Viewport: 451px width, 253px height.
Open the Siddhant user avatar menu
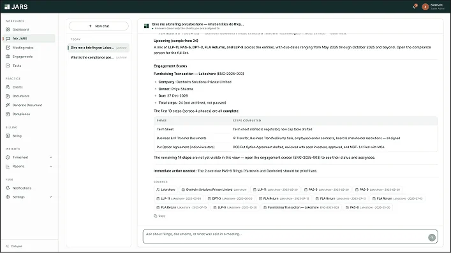pyautogui.click(x=425, y=6)
